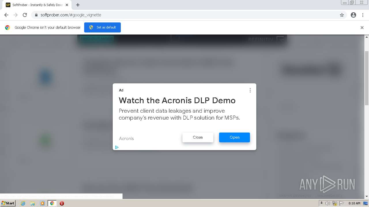Click the ad description text about DLP solution

179,114
